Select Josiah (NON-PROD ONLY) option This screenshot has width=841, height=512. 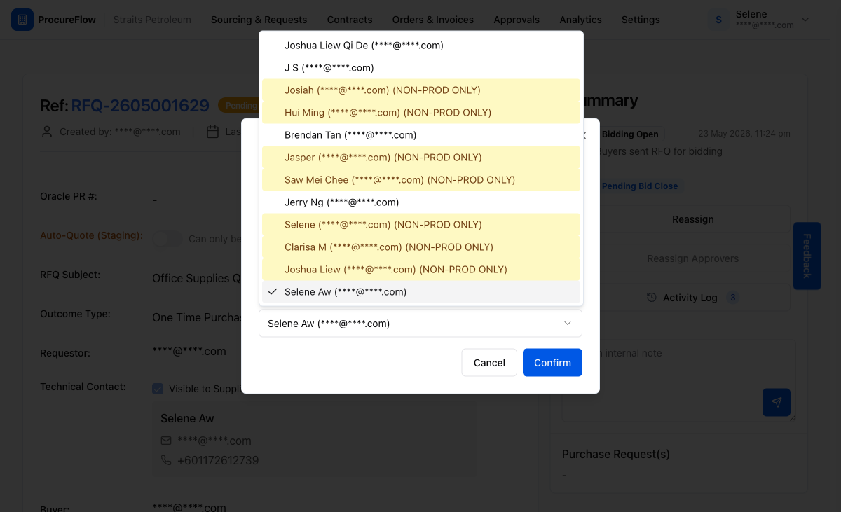pos(420,90)
